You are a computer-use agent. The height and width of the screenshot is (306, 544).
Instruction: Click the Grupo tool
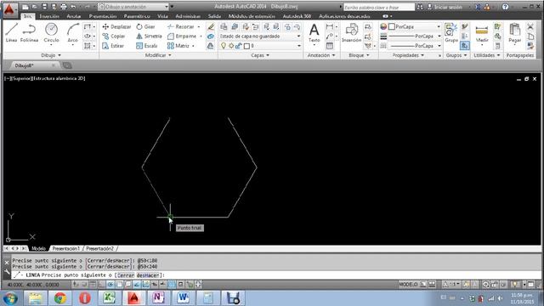pos(451,33)
